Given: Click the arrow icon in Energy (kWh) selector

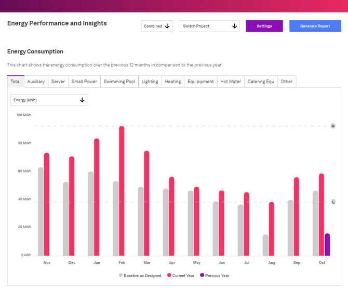Looking at the screenshot, I should (x=82, y=100).
